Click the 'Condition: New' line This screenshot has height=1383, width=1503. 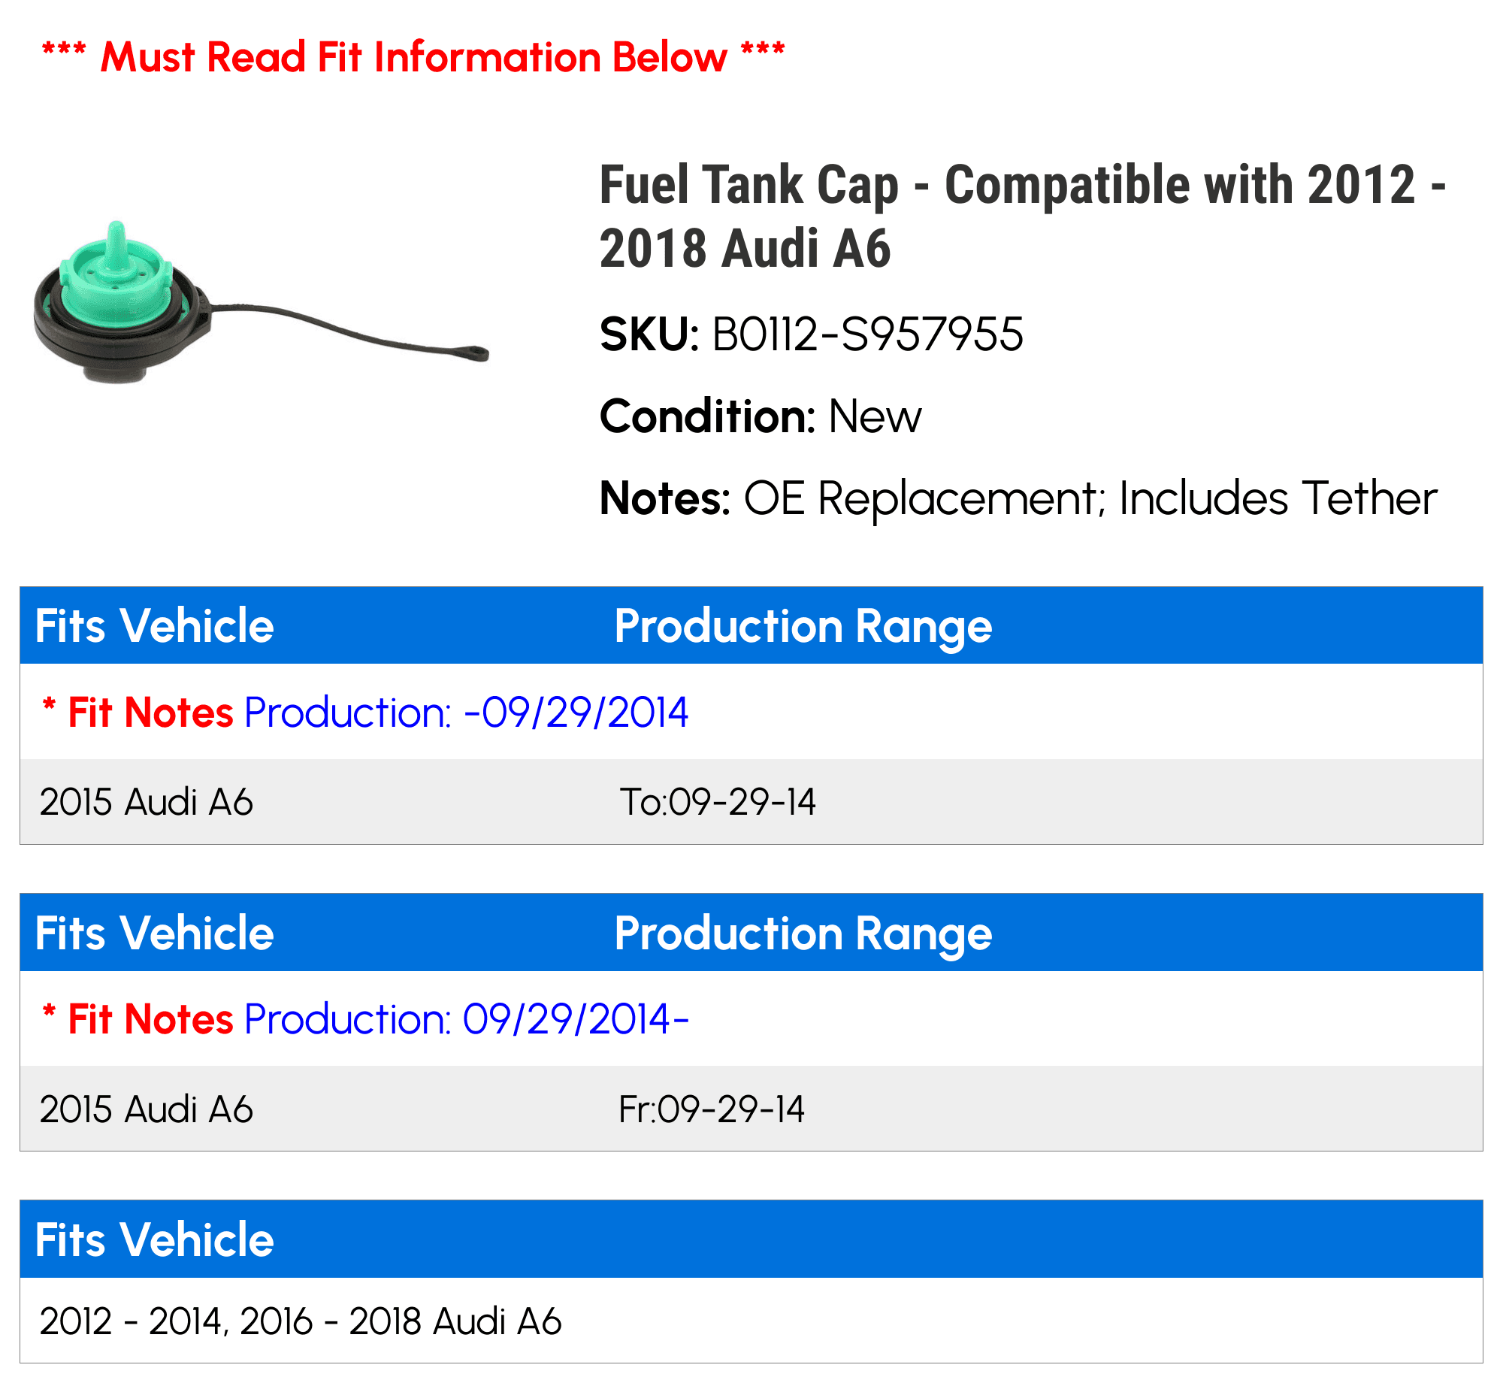(x=760, y=416)
